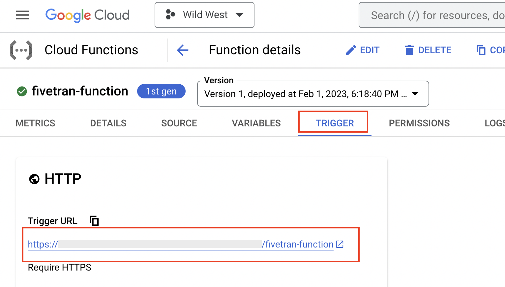505x287 pixels.
Task: Click the EDIT button
Action: 363,50
